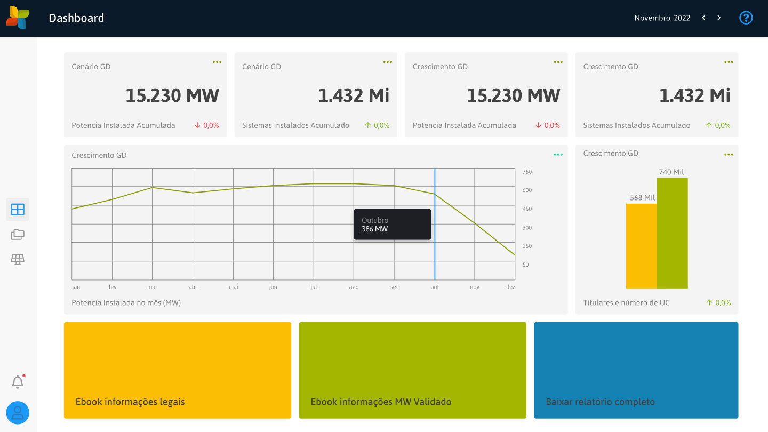Image resolution: width=768 pixels, height=432 pixels.
Task: Open options menu on first Cenário GD card
Action: pos(217,62)
